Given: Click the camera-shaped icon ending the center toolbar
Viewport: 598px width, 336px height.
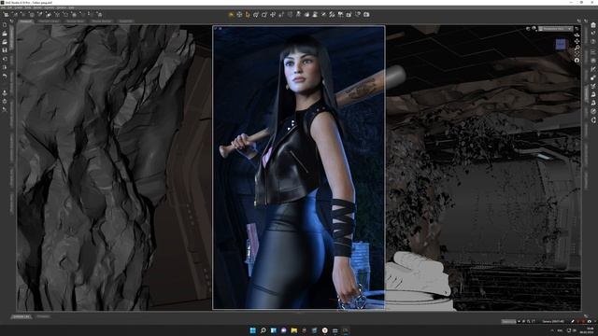Looking at the screenshot, I should (x=366, y=15).
